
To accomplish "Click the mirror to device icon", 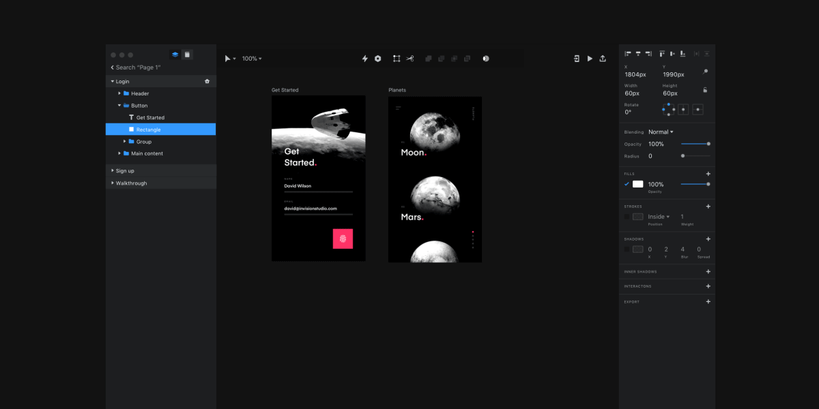I will 577,59.
